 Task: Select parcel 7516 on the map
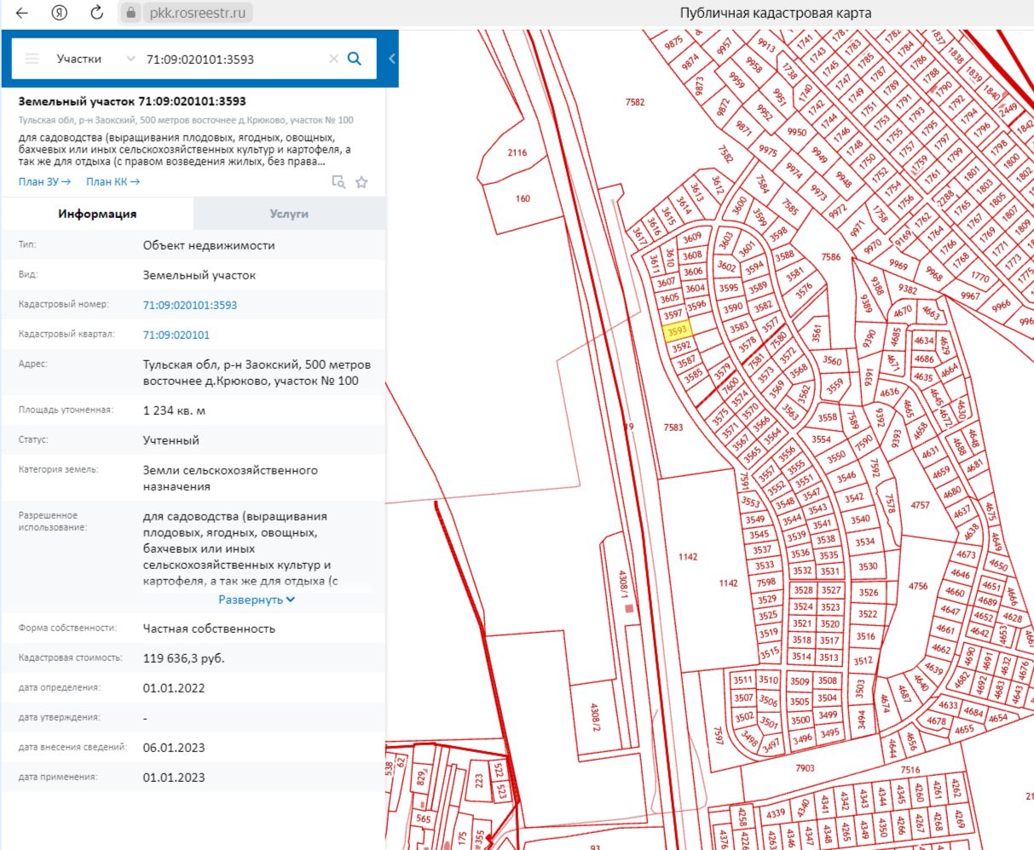tap(910, 770)
